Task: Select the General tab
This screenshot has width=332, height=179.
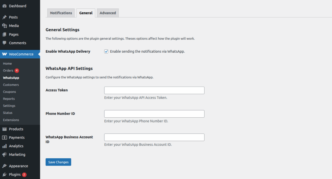Action: [86, 13]
